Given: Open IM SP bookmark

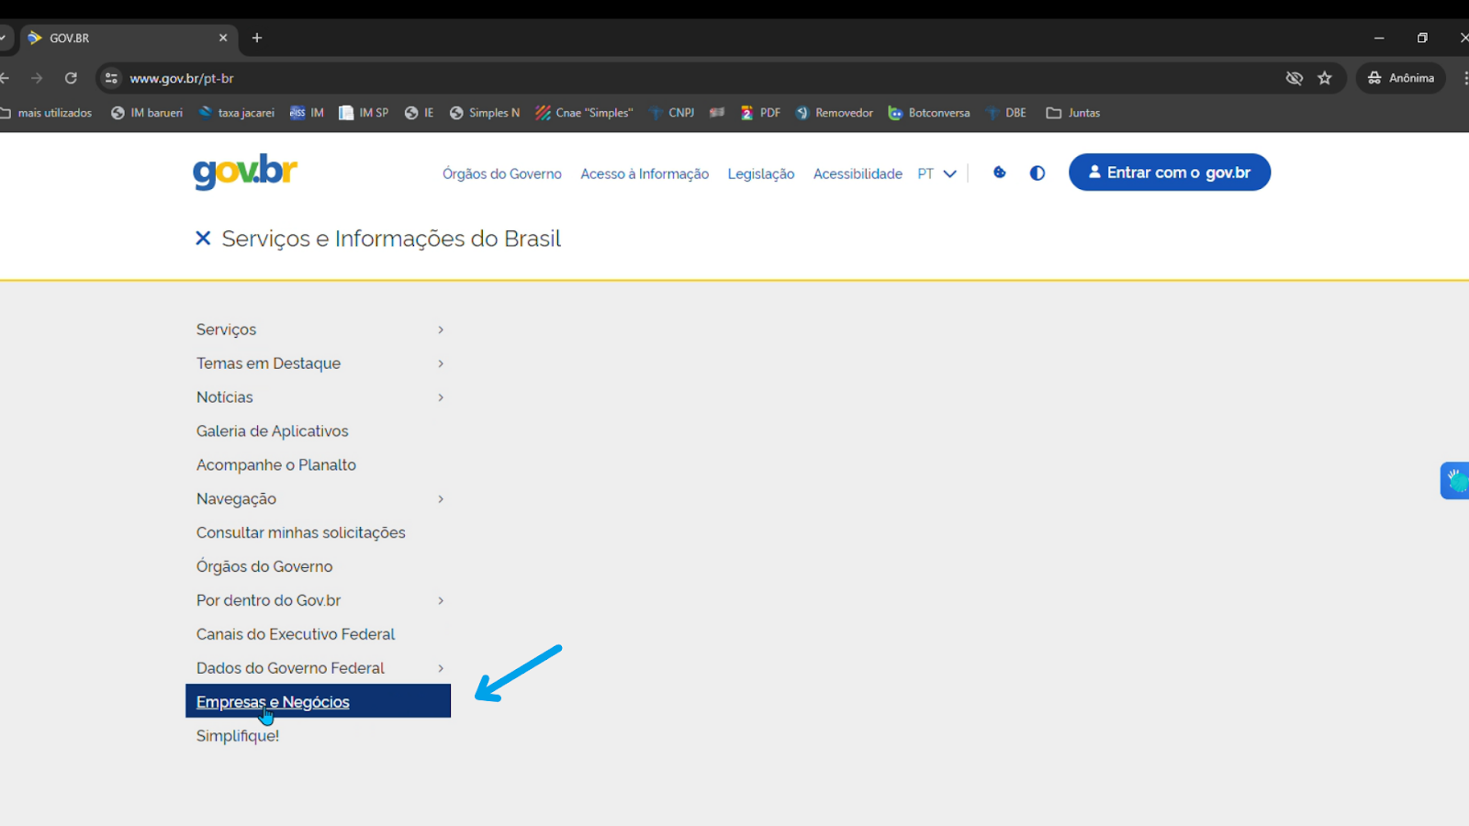Looking at the screenshot, I should (364, 113).
